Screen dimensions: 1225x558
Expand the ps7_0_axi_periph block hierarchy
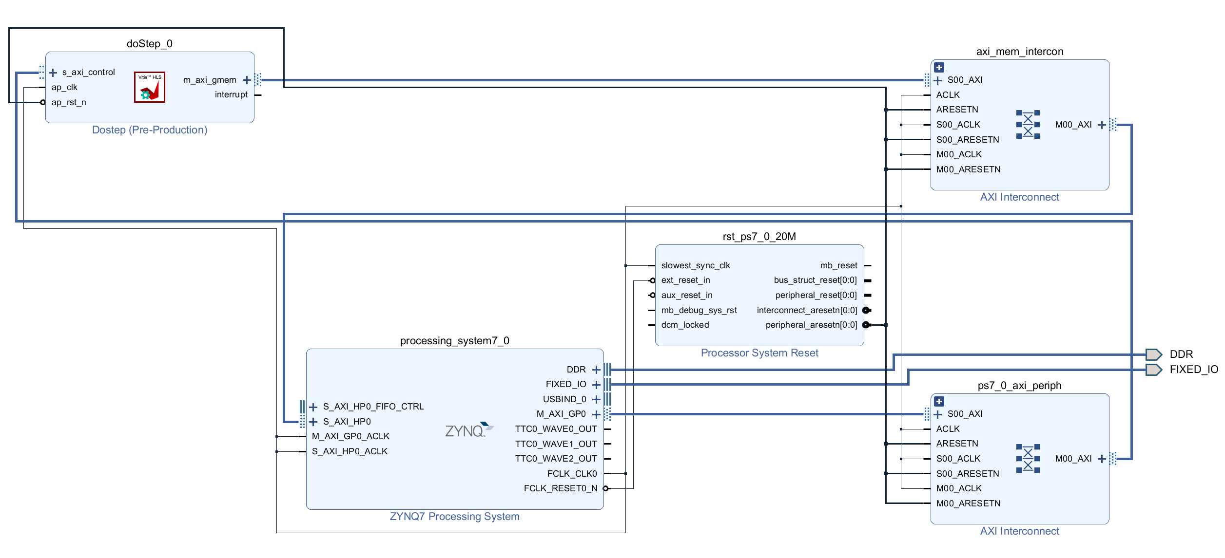[x=939, y=402]
